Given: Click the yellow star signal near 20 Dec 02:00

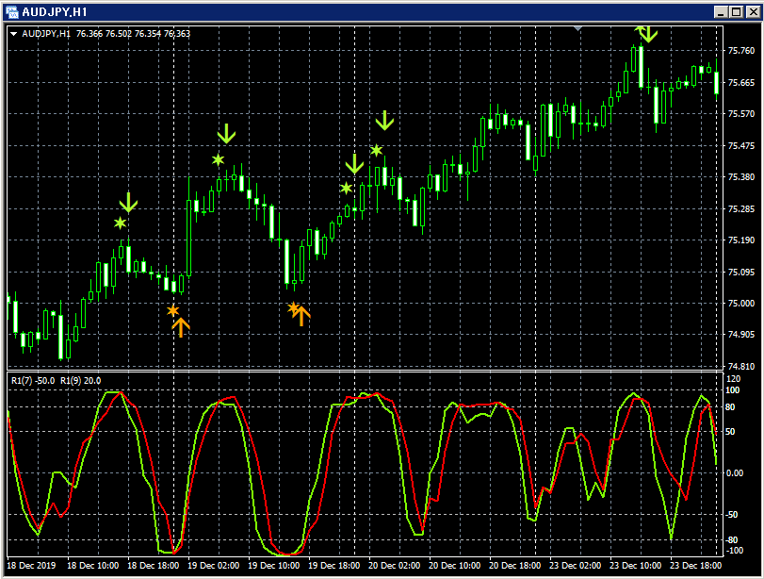Looking at the screenshot, I should [375, 148].
